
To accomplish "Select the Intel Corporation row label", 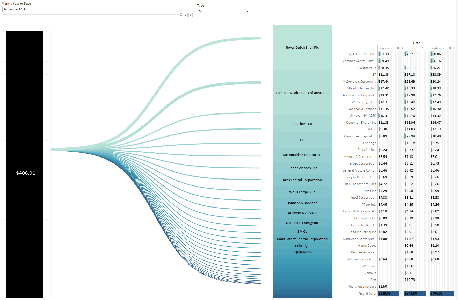I will [x=364, y=198].
